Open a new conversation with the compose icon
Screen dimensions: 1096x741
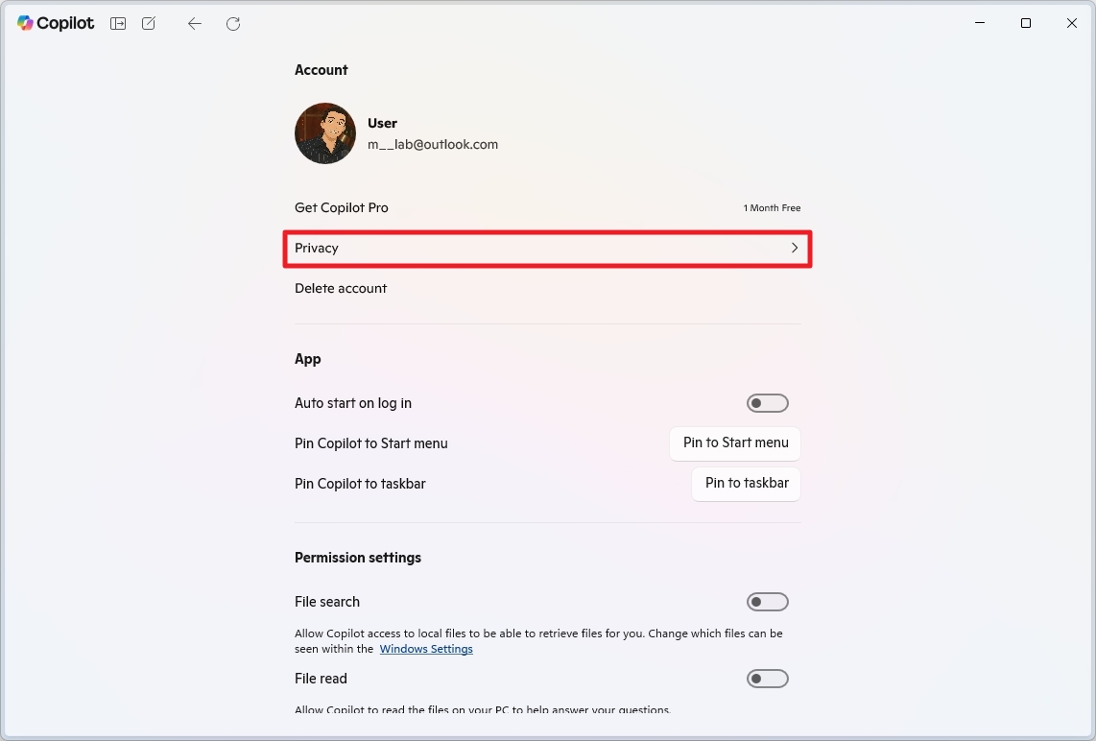pos(148,23)
